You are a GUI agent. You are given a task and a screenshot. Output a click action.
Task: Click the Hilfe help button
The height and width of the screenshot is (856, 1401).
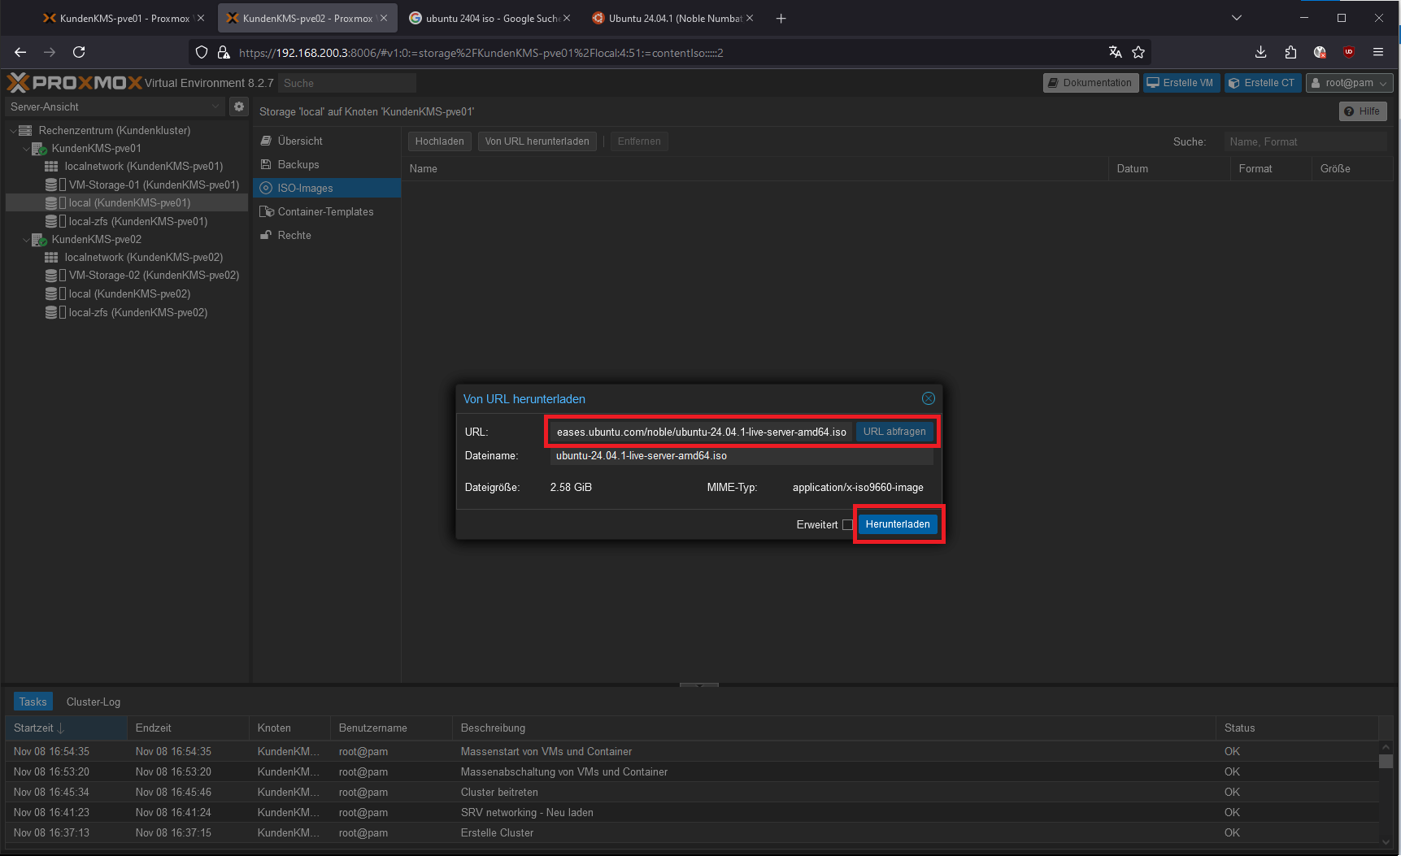[x=1362, y=111]
